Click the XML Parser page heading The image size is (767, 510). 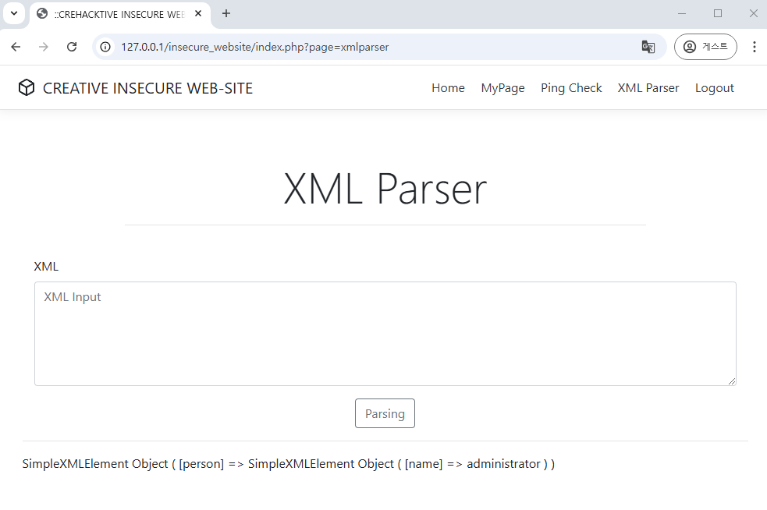(x=385, y=189)
